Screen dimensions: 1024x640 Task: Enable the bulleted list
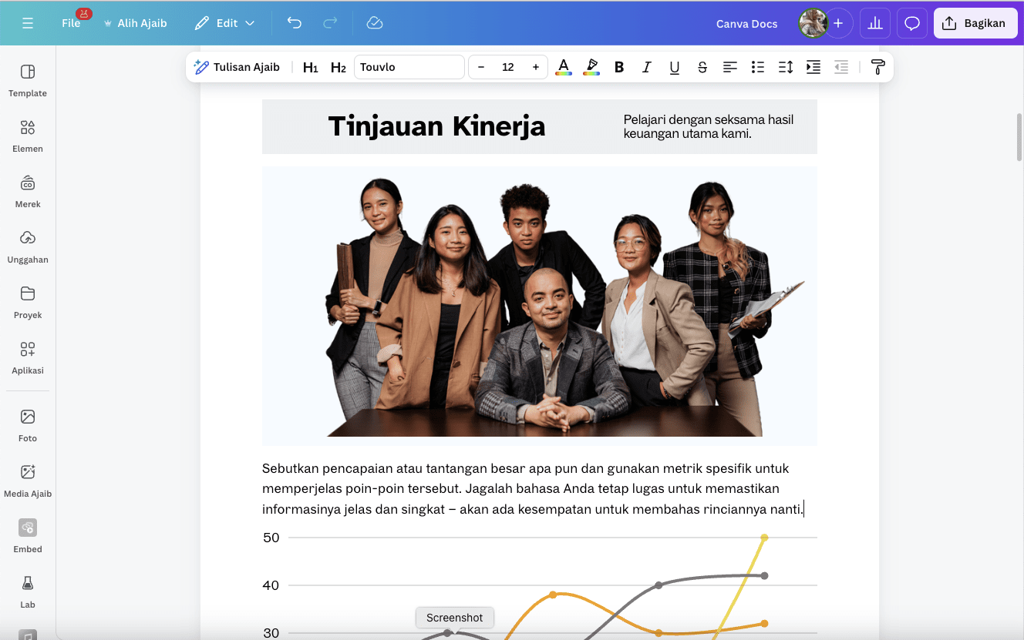tap(758, 67)
